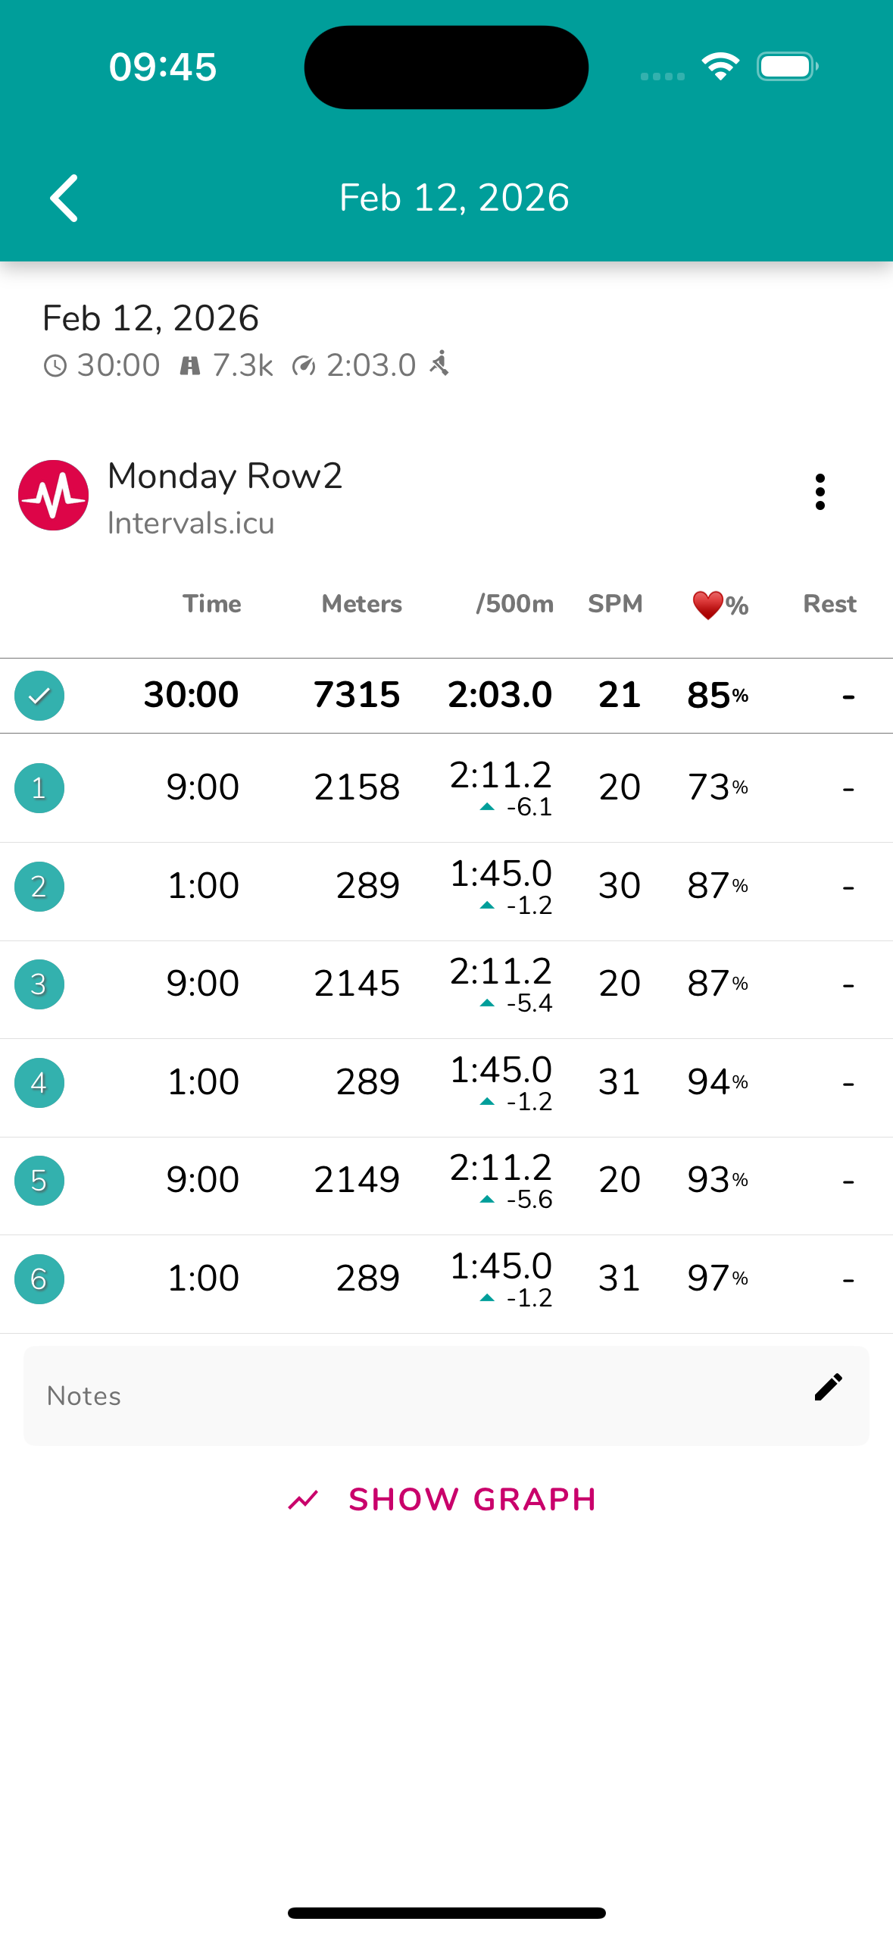Tap the interval 3 number badge

[x=39, y=984]
